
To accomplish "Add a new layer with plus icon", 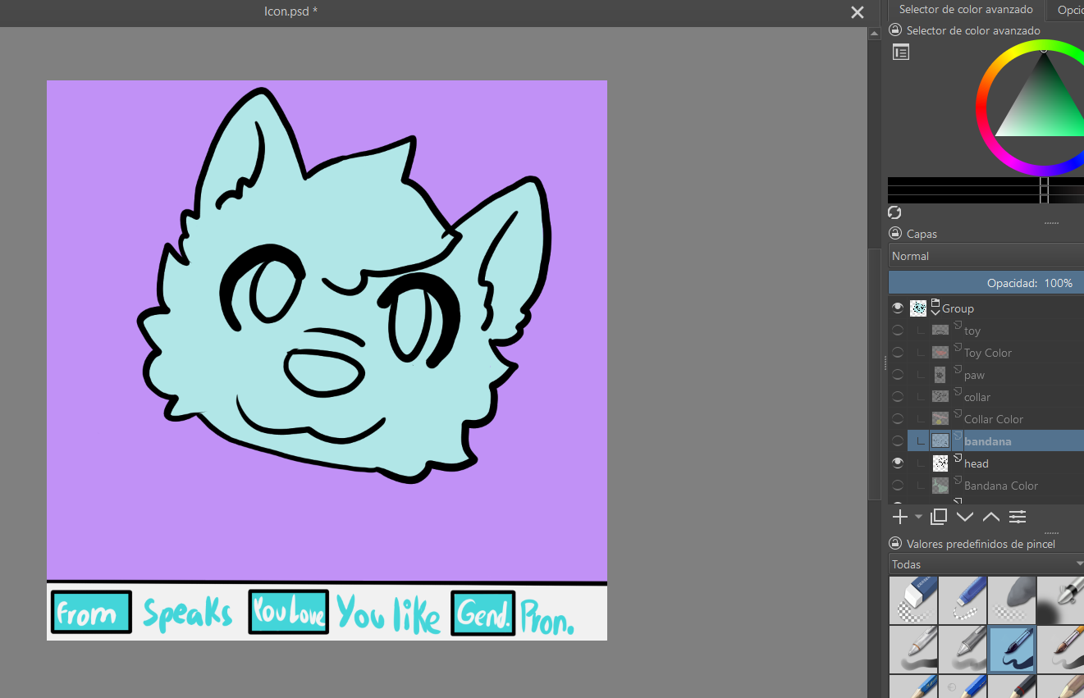I will [900, 517].
